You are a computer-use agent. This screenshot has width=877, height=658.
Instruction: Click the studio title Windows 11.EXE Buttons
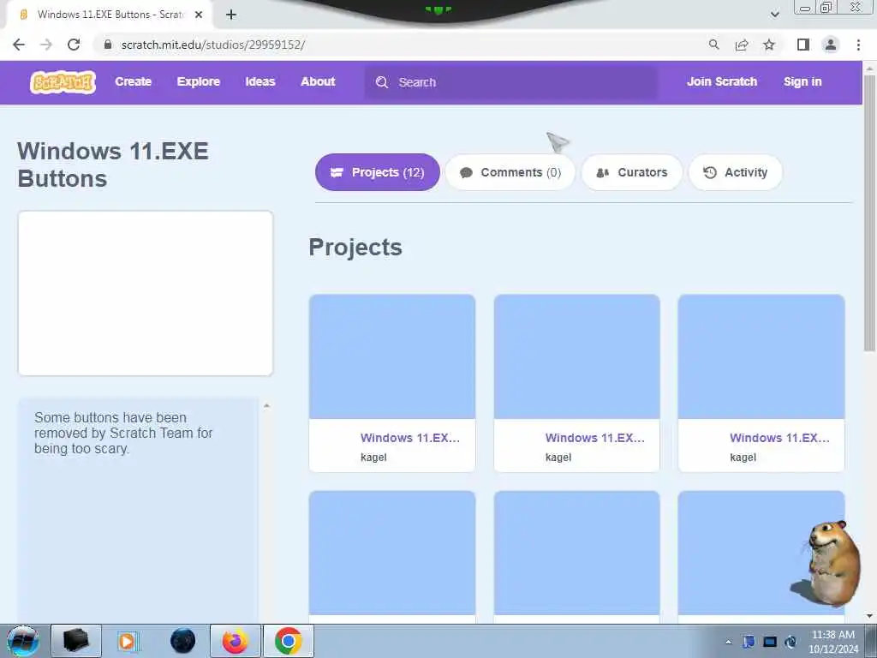tap(113, 165)
